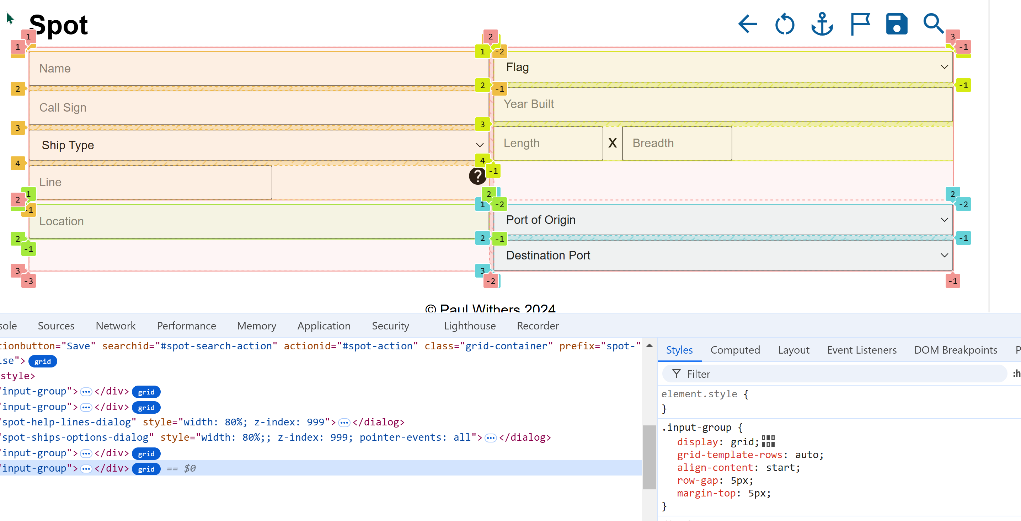Click the Name input field
Image resolution: width=1021 pixels, height=521 pixels.
tap(258, 69)
